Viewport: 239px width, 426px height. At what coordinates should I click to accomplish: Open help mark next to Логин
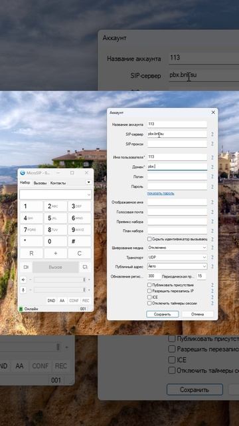tap(212, 176)
